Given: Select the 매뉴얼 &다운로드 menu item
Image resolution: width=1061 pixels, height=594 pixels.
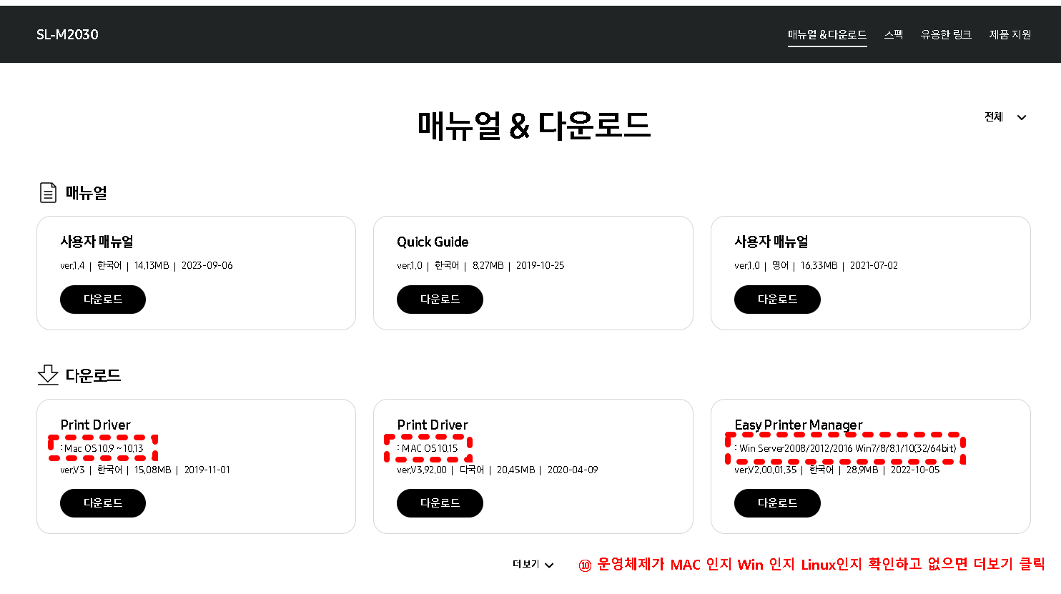Looking at the screenshot, I should click(x=827, y=34).
